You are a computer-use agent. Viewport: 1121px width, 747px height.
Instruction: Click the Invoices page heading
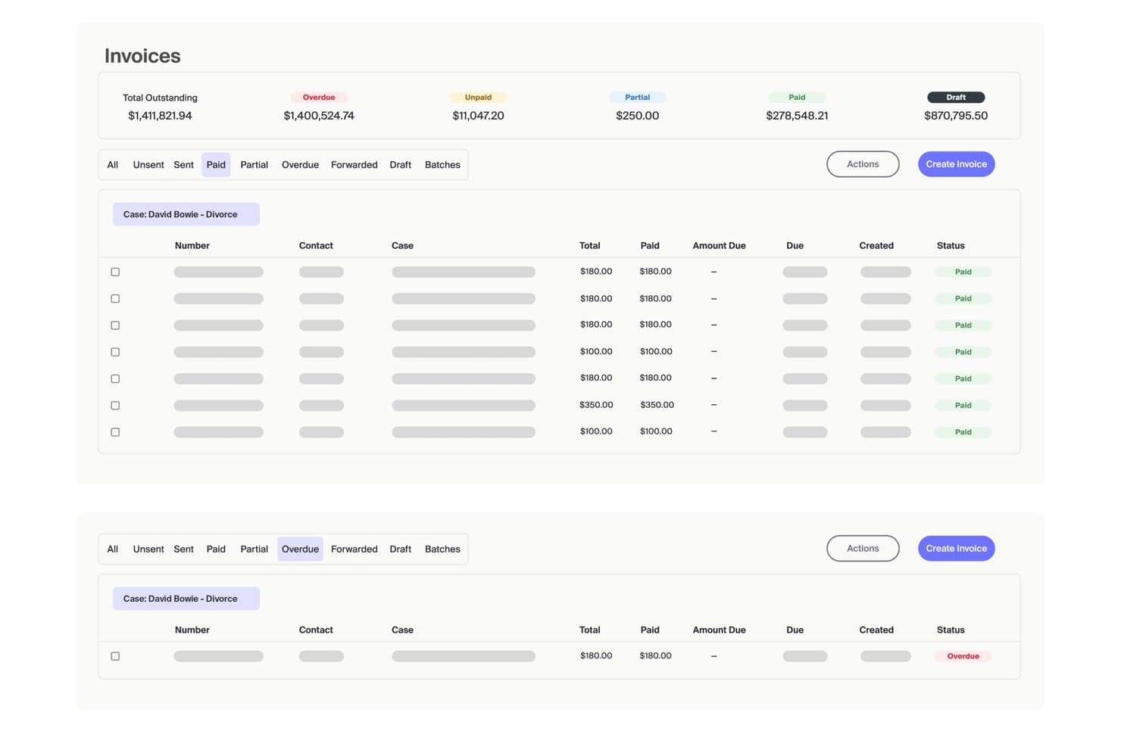(x=142, y=56)
